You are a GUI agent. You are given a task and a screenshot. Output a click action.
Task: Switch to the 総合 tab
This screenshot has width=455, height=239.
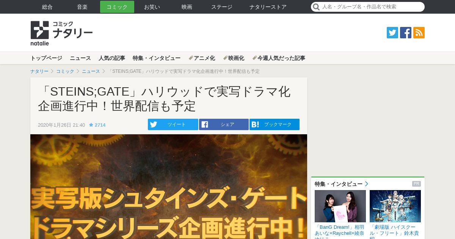47,7
